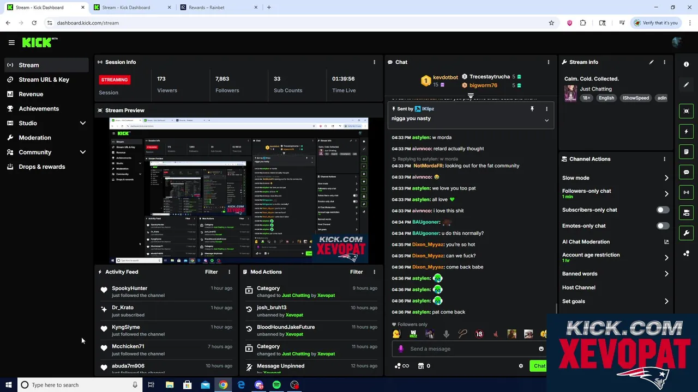Open AI Chat Moderation external link icon
Screen dimensions: 698x392
click(666, 242)
